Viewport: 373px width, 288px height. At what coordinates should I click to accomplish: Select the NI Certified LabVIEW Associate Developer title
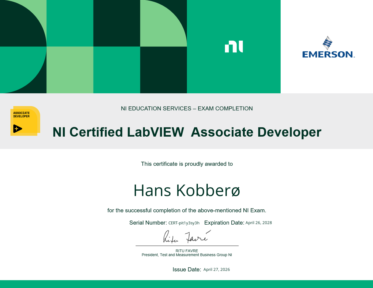coord(187,132)
